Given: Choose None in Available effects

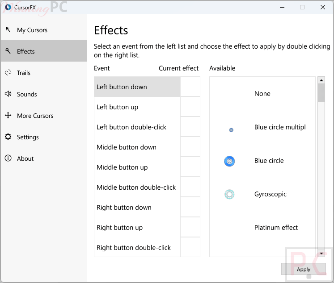Looking at the screenshot, I should tap(262, 94).
